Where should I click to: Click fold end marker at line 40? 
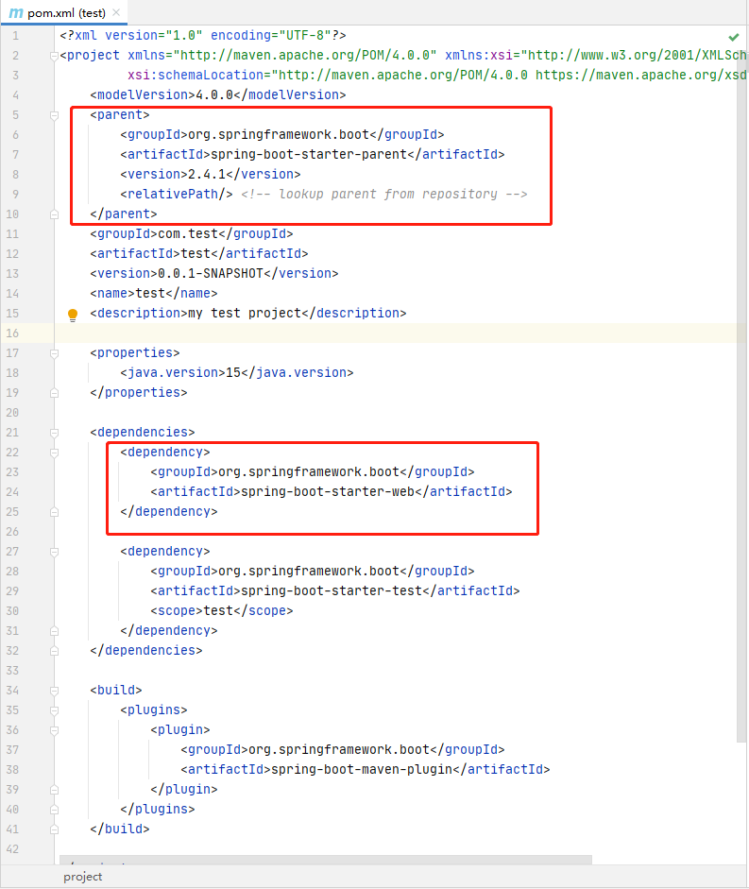tap(55, 810)
